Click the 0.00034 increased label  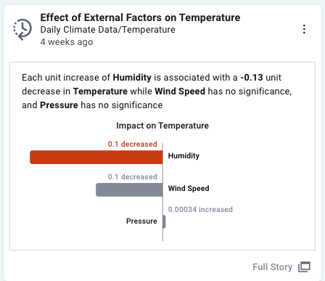point(200,209)
